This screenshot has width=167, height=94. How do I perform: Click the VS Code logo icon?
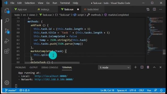6,3
